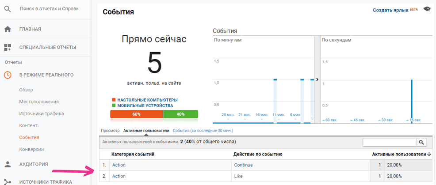Click the big number 5 active users
Viewport: 436px width, 185px height.
point(154,63)
